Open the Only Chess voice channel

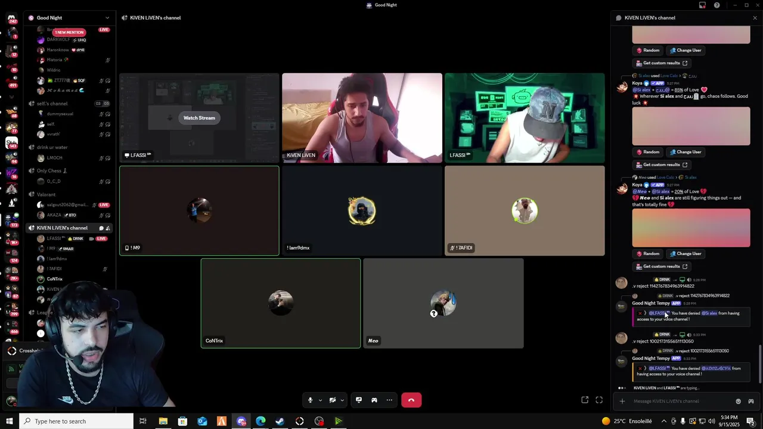tap(52, 171)
